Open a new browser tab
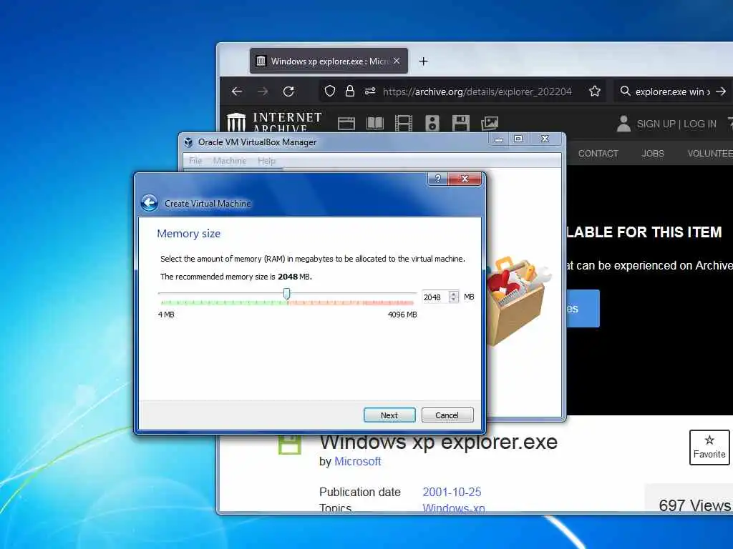The height and width of the screenshot is (549, 733). pyautogui.click(x=423, y=61)
